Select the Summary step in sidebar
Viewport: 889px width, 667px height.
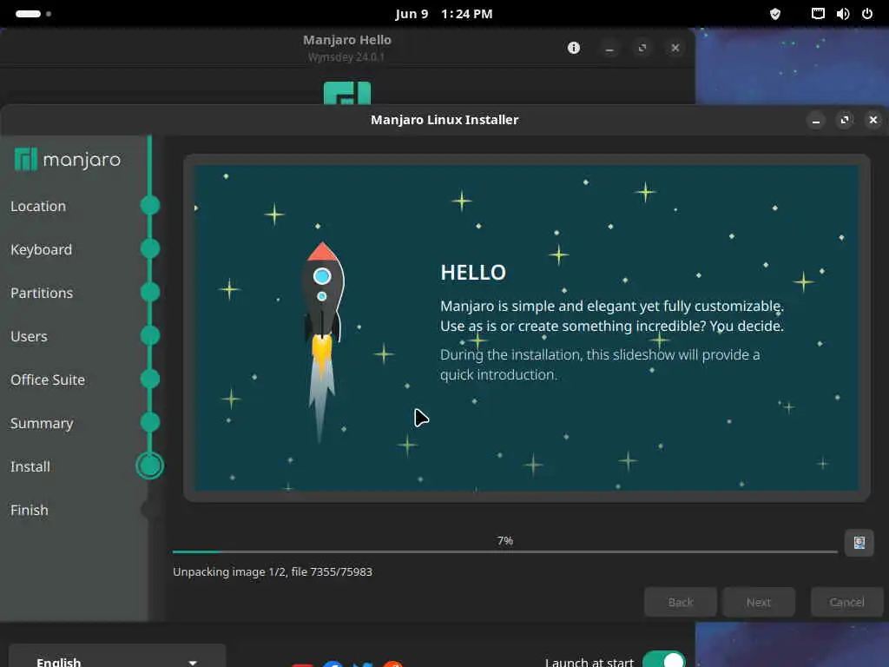(42, 424)
